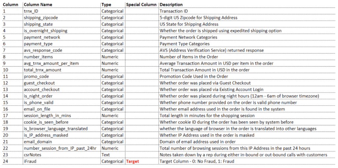Select the 'Special Column' header cell

142,5
